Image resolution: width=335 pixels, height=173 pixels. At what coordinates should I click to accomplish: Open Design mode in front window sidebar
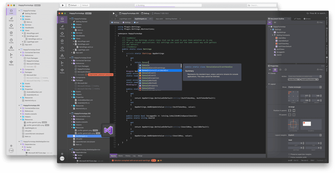pos(62,27)
